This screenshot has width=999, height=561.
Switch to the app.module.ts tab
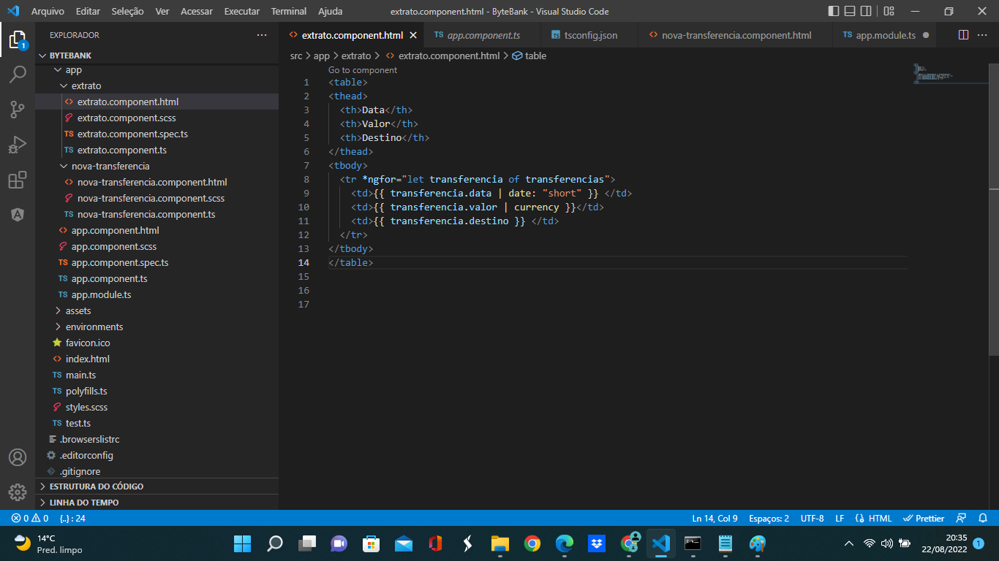[x=885, y=35]
